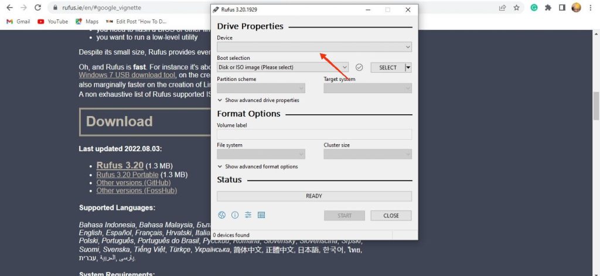Minimize the Rufus window
The height and width of the screenshot is (276, 600).
pyautogui.click(x=368, y=10)
